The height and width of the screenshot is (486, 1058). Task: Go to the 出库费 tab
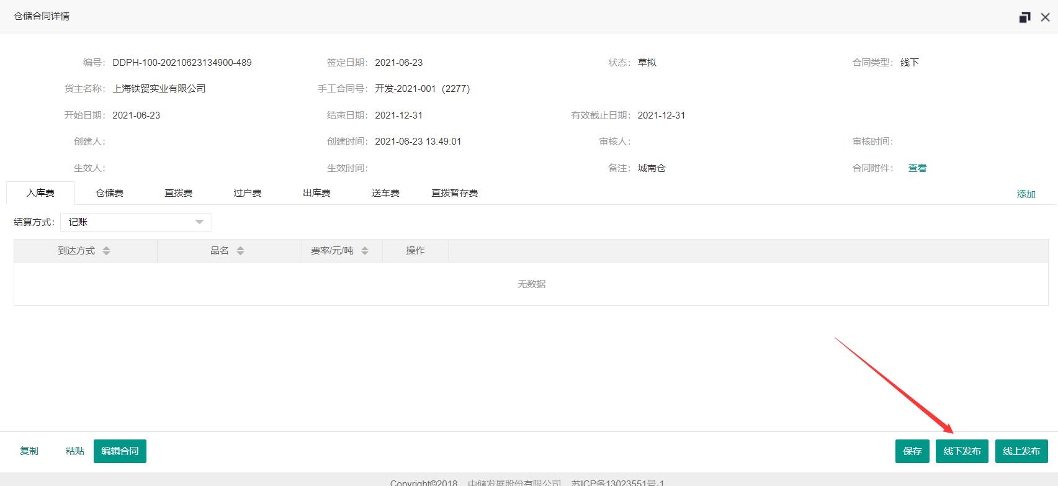(316, 193)
